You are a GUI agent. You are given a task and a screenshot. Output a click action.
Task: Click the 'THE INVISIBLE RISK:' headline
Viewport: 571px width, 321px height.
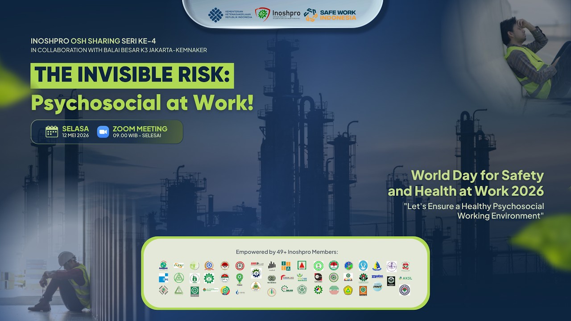[132, 76]
